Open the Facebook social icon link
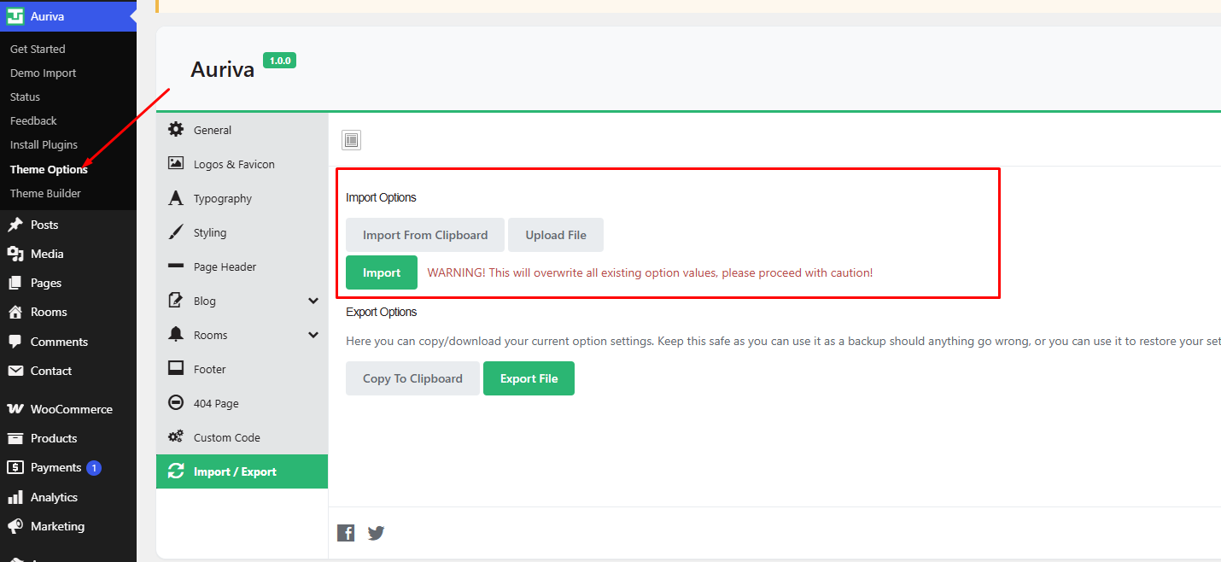Screen dimensions: 1221x562 coord(346,533)
